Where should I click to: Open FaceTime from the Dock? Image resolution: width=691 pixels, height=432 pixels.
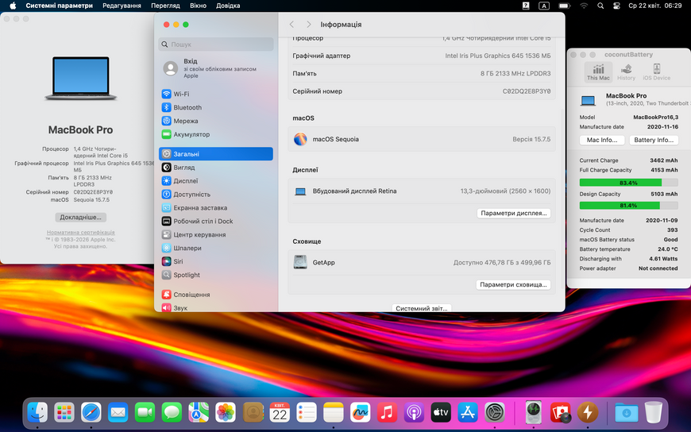pyautogui.click(x=145, y=413)
